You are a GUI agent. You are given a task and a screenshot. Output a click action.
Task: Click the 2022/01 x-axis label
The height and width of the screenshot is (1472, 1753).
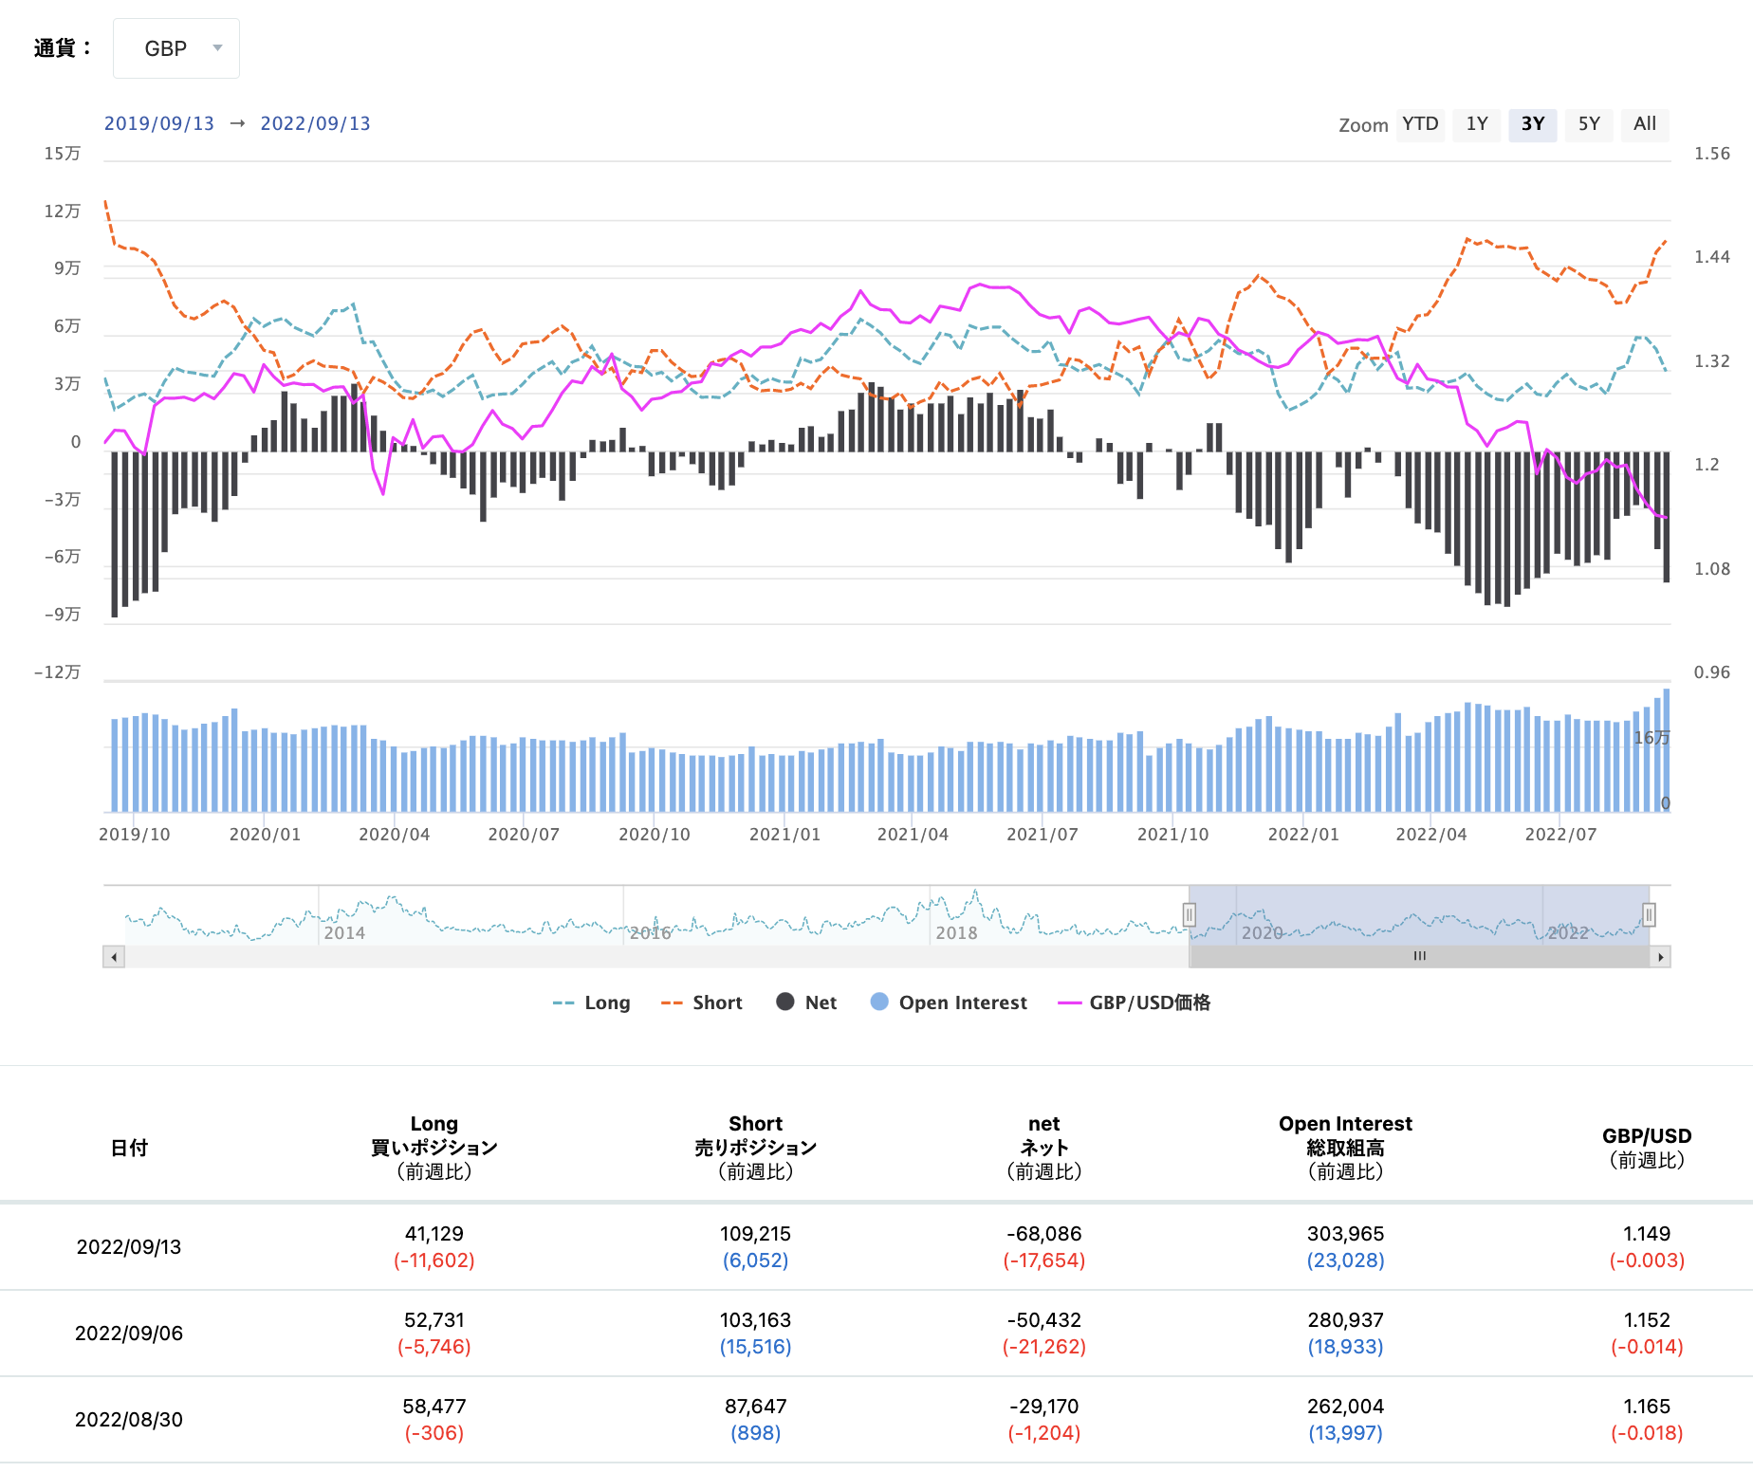point(1303,836)
